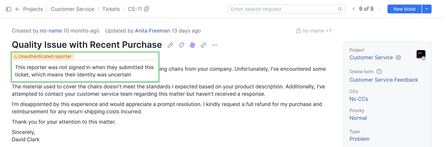Open the three-dots more actions menu
The width and height of the screenshot is (446, 147).
click(214, 45)
